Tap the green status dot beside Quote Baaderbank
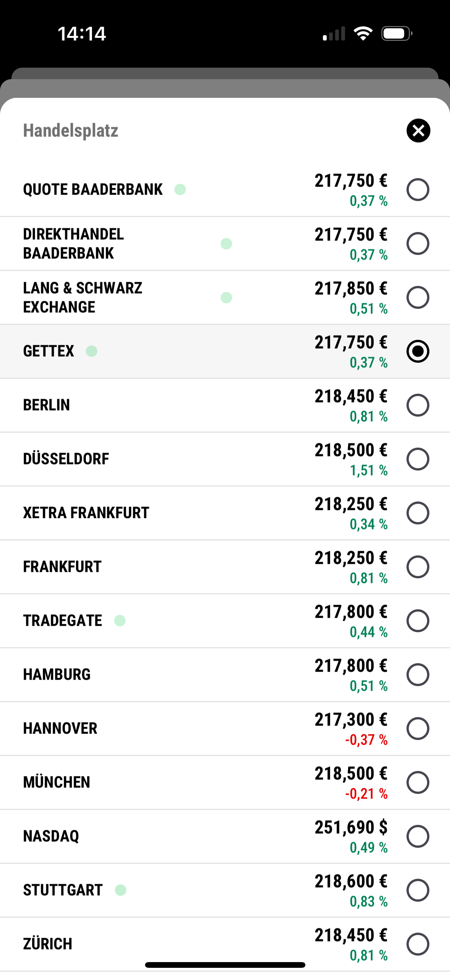Image resolution: width=450 pixels, height=977 pixels. tap(180, 189)
